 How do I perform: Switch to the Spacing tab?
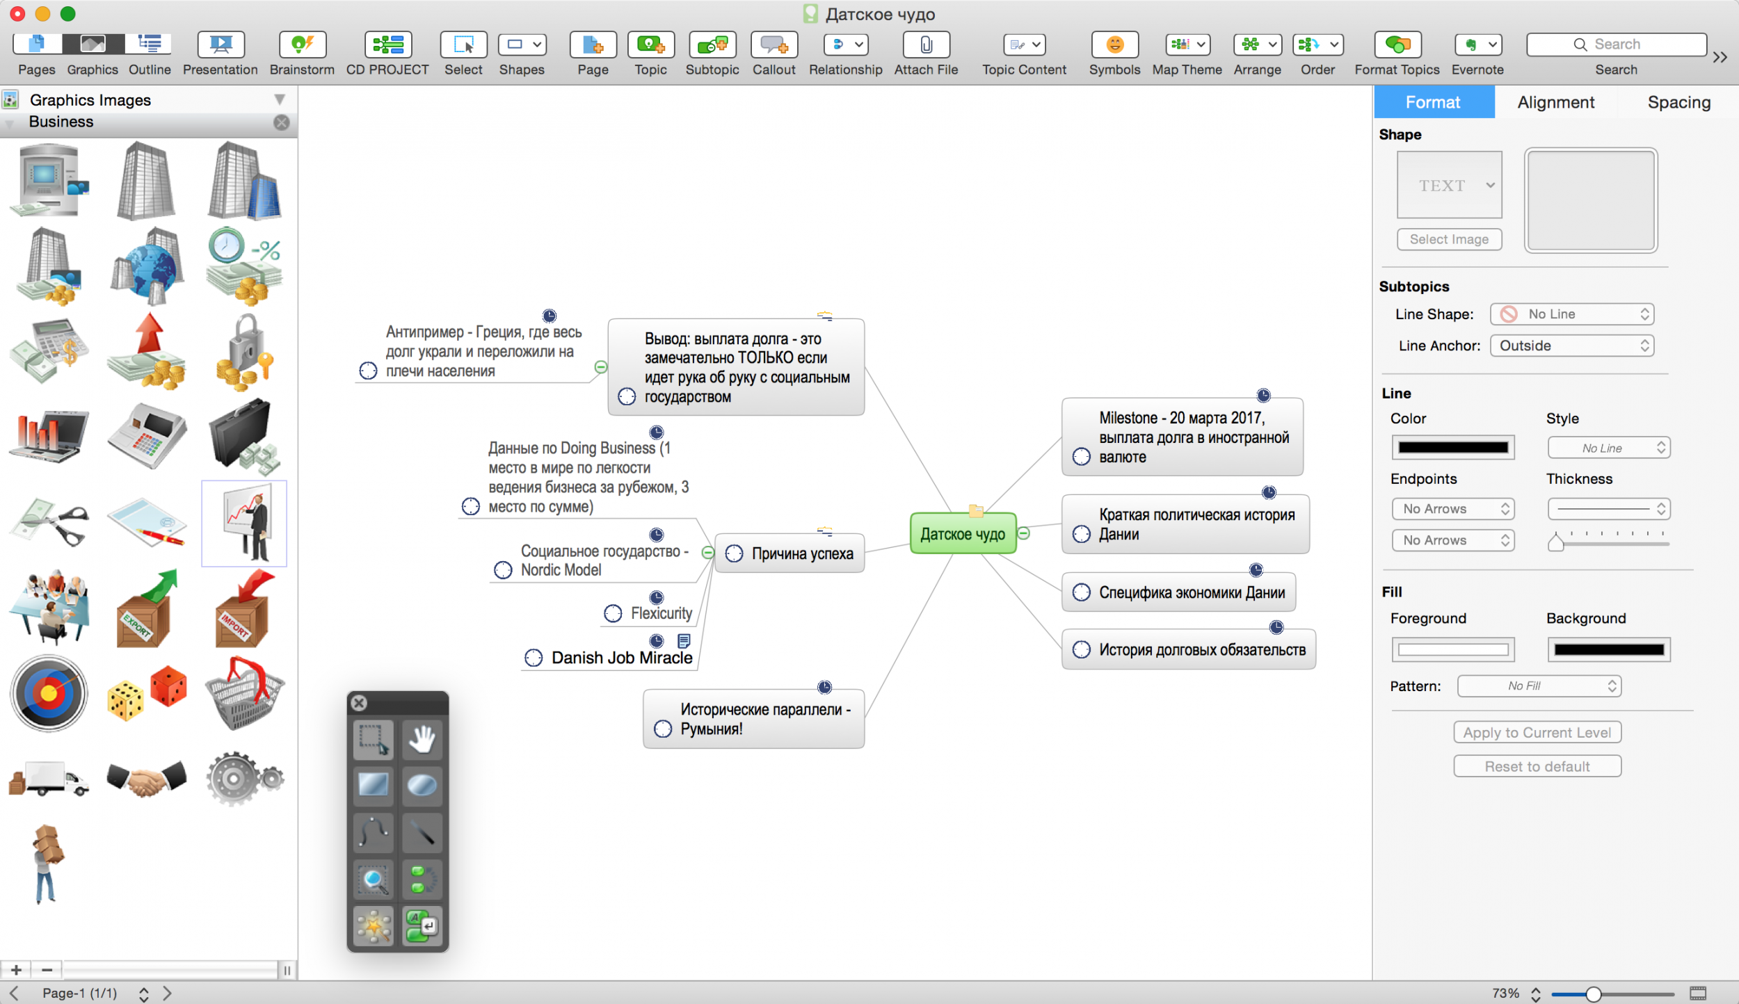click(1678, 102)
